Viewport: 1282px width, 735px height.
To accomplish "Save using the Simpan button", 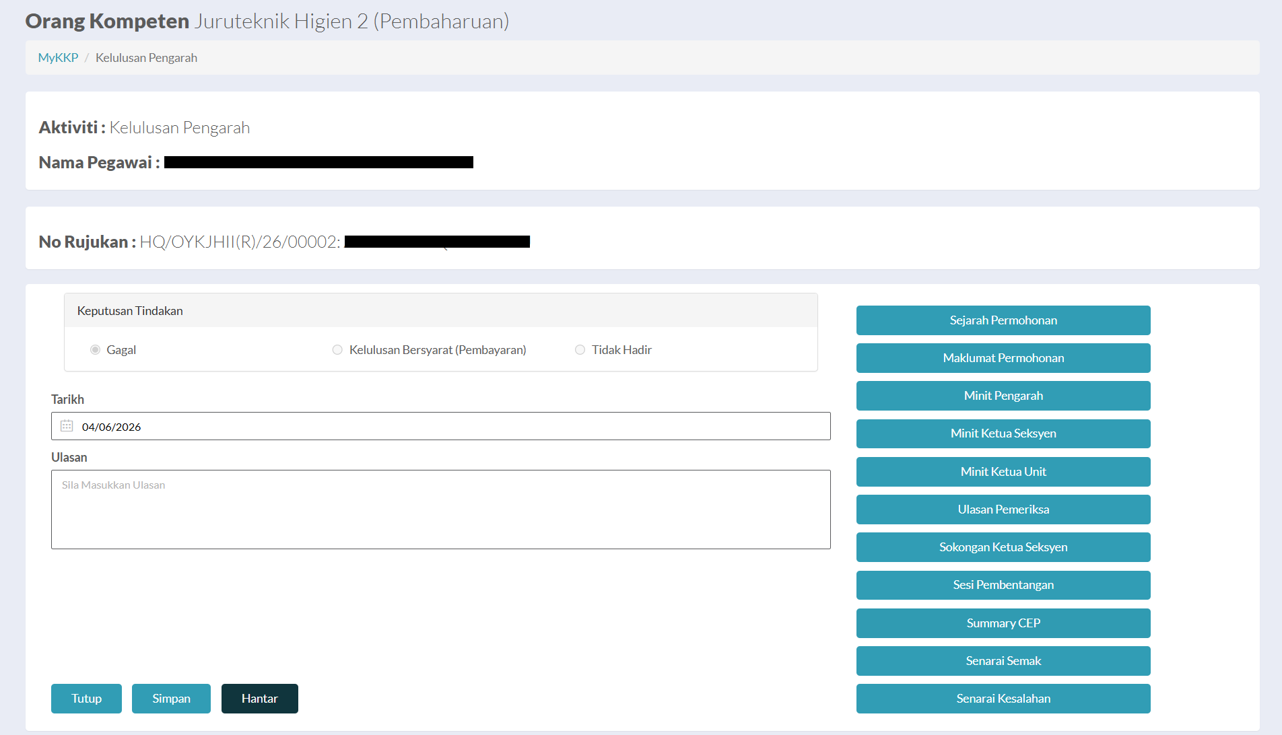I will click(171, 699).
